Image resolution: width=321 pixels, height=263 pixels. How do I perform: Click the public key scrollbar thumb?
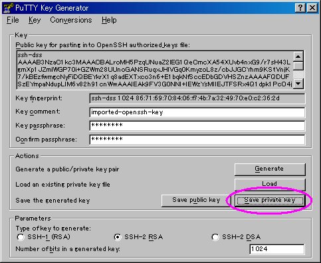[x=298, y=66]
